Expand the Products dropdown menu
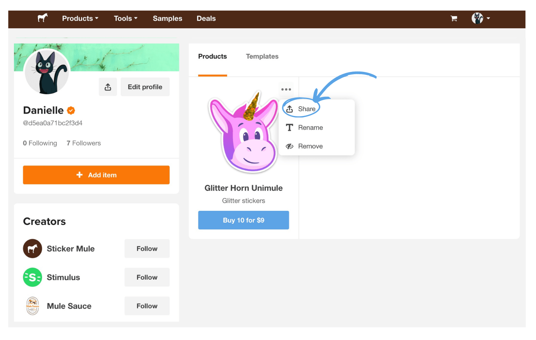This screenshot has width=536, height=340. [80, 18]
